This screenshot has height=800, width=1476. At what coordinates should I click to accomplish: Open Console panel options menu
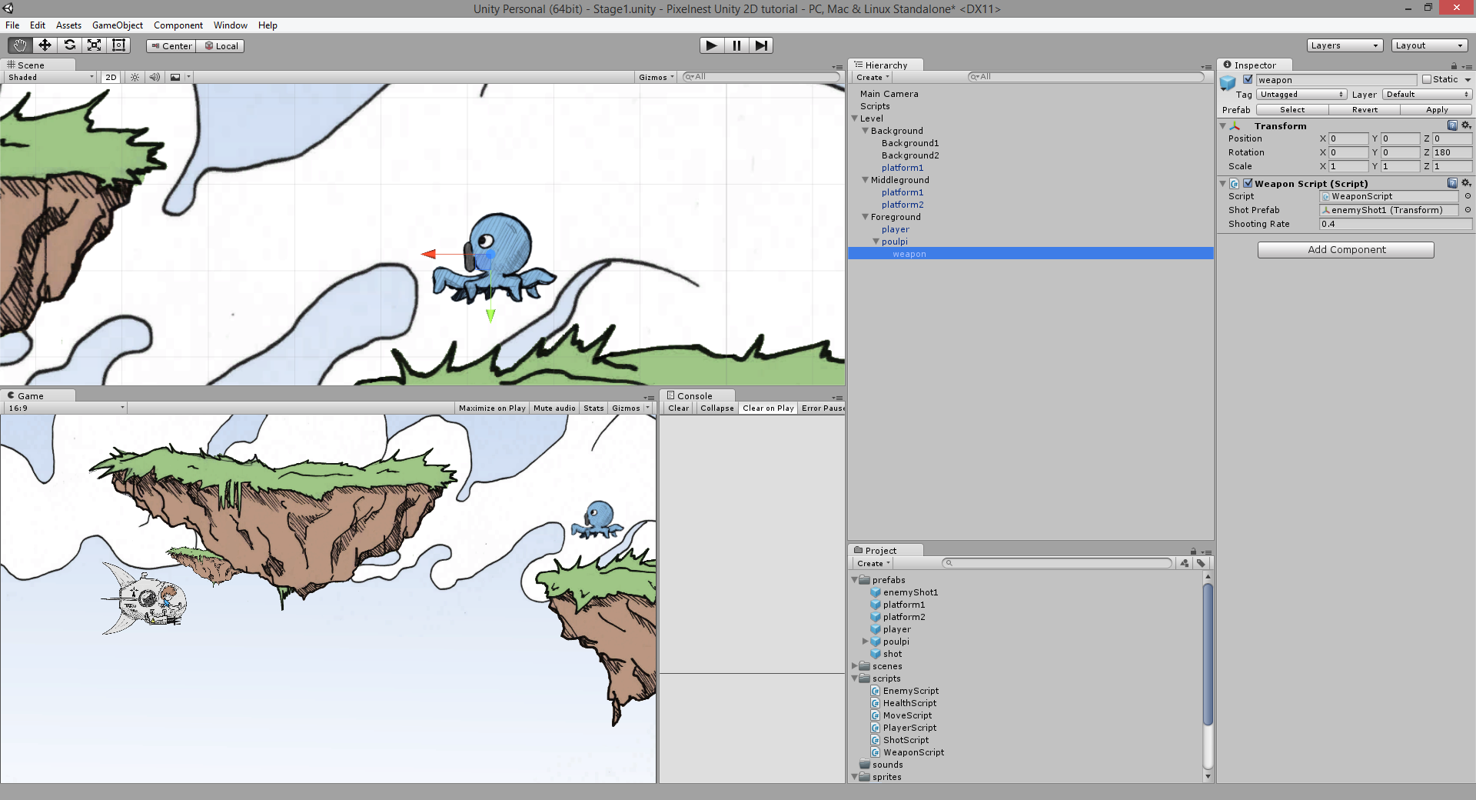(837, 398)
